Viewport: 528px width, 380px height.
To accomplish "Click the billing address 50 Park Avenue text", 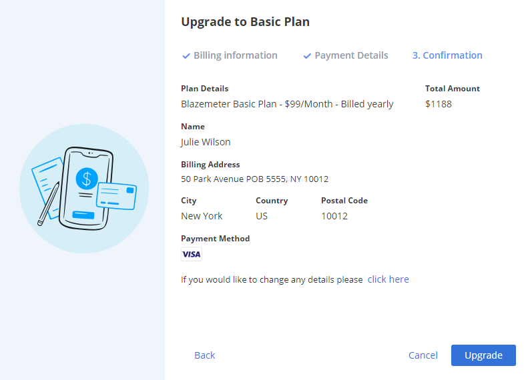I will click(254, 179).
